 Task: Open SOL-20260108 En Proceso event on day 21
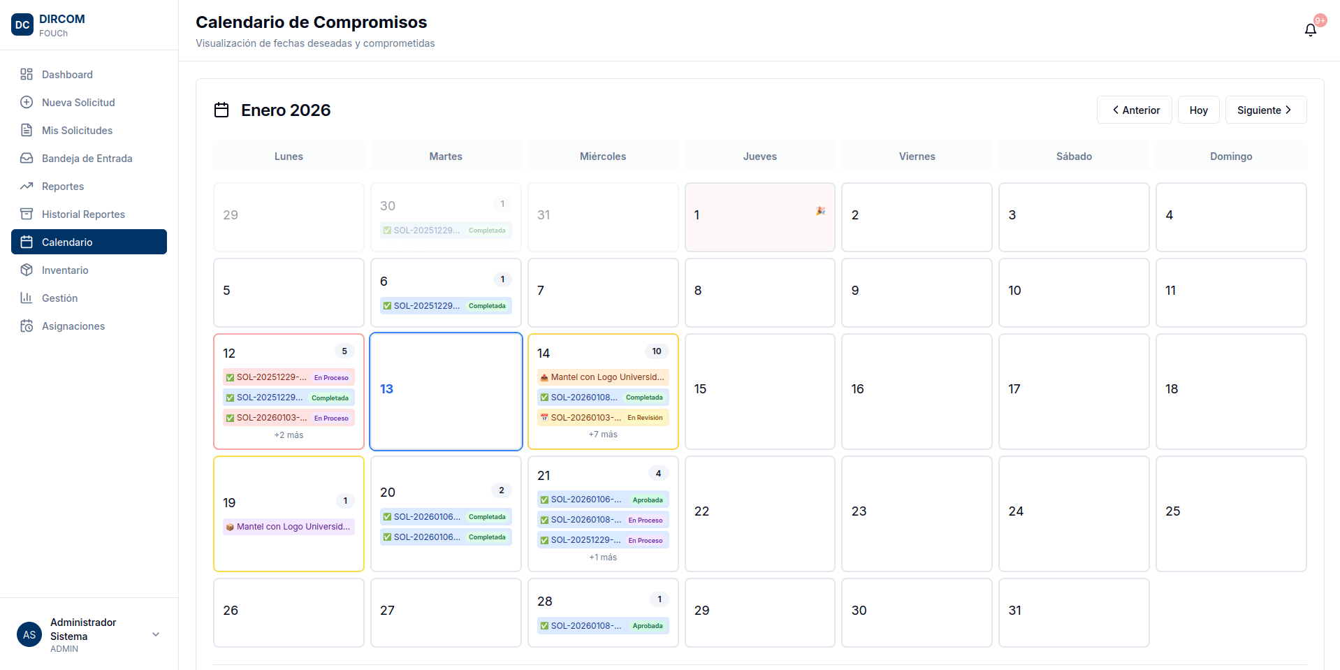(x=603, y=520)
